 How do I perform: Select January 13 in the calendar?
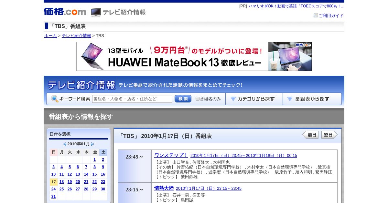point(78,174)
